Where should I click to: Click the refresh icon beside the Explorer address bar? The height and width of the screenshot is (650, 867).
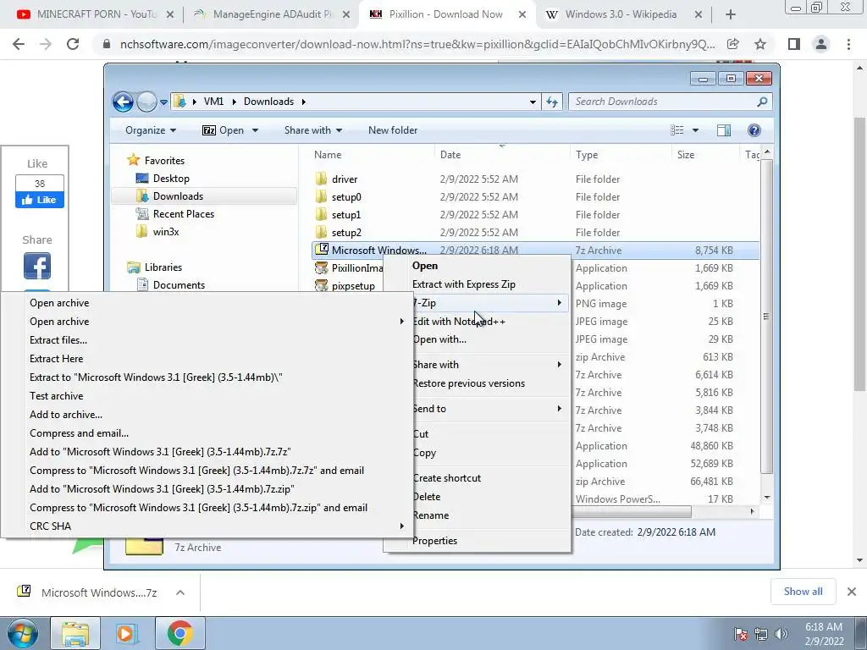(x=552, y=102)
